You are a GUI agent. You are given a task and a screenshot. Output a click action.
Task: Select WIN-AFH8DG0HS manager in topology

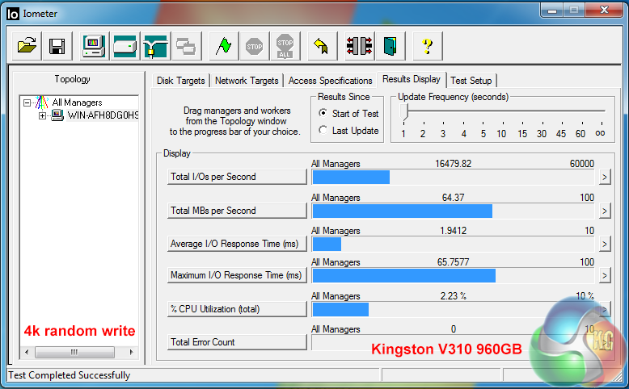103,115
